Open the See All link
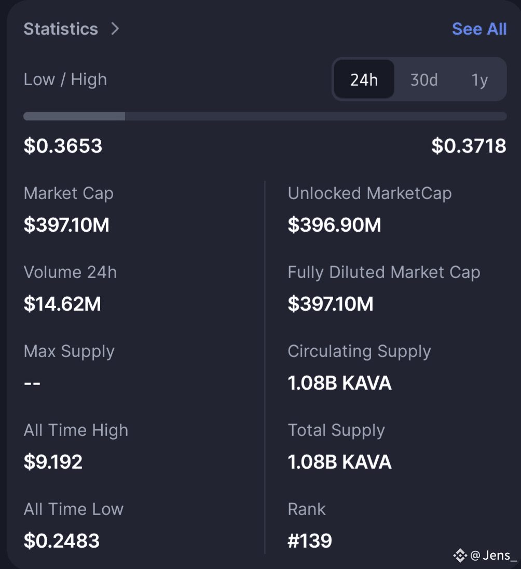This screenshot has height=569, width=521. click(x=479, y=29)
